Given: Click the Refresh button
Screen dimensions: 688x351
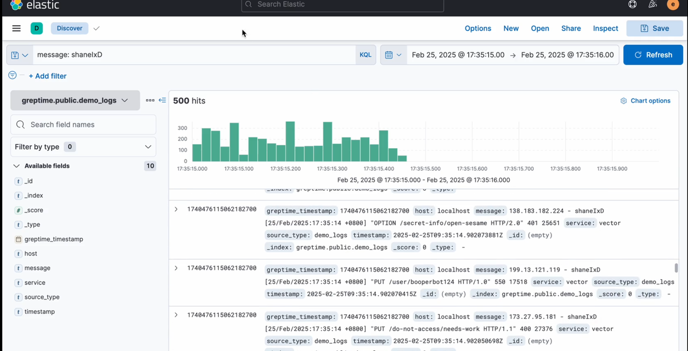Looking at the screenshot, I should [x=653, y=54].
